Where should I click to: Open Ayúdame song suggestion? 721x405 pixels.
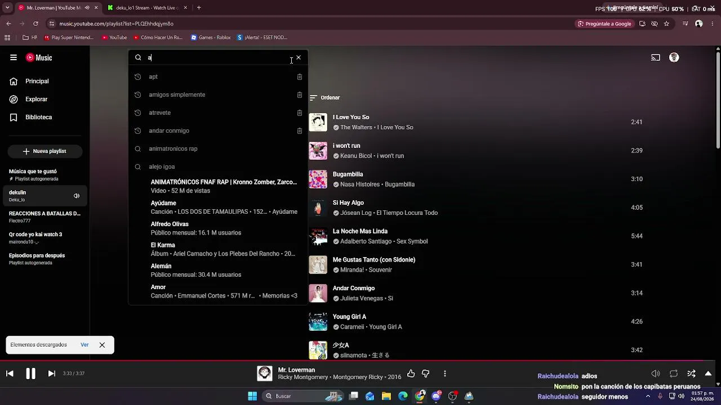coord(218,207)
